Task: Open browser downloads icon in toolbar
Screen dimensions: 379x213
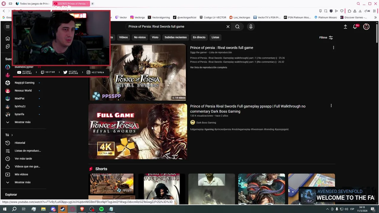Action: [x=360, y=11]
